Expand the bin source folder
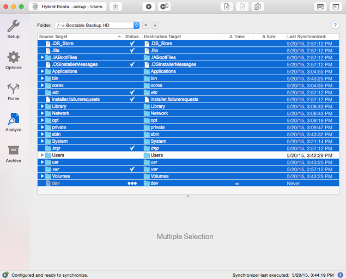Screen dimensions: 346x279 click(x=43, y=78)
